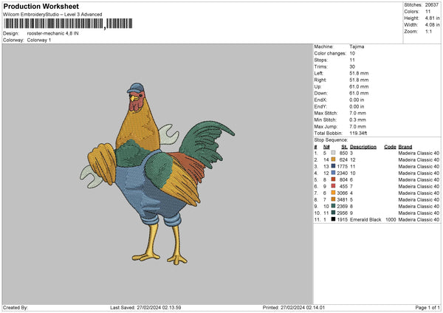Click the 'Brand' column header
The width and height of the screenshot is (443, 313).
[405, 147]
